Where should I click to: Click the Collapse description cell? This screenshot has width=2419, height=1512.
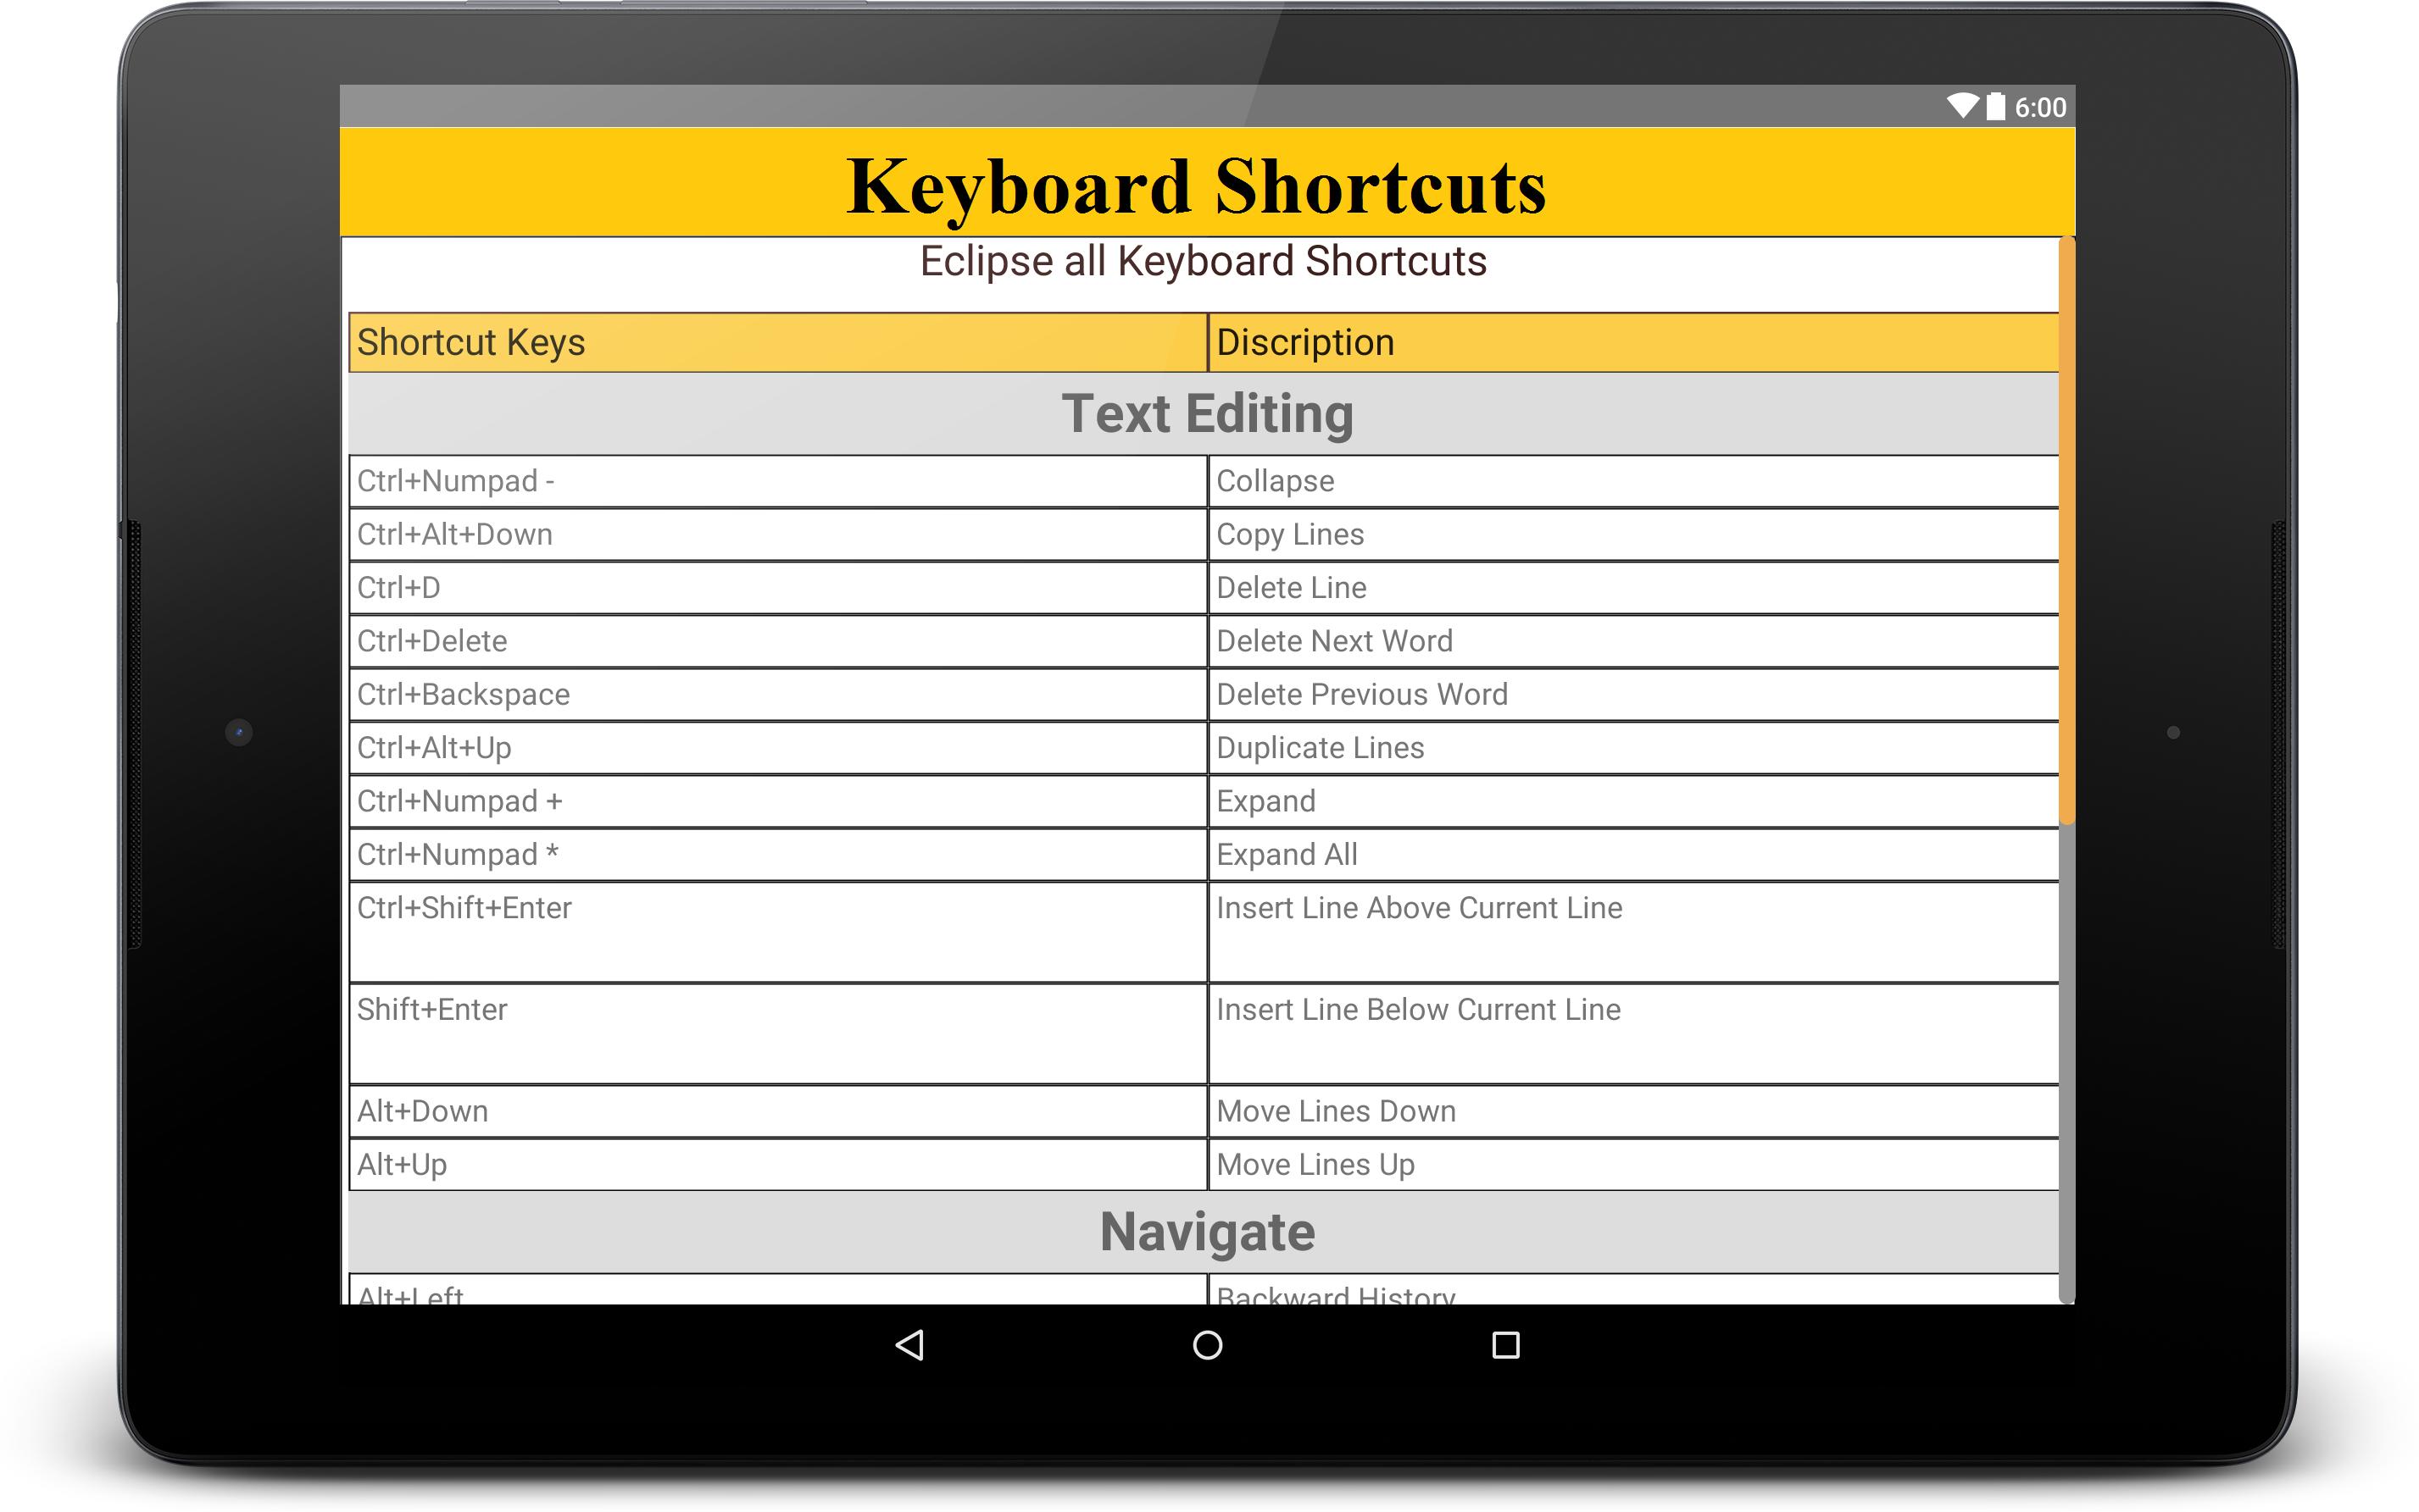coord(1633,481)
